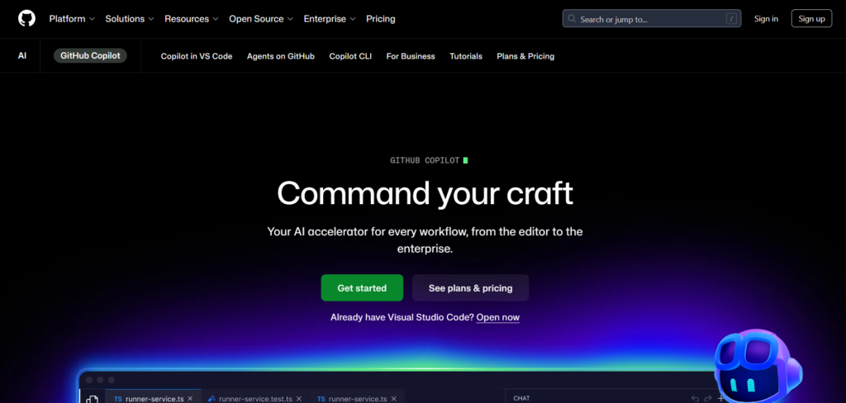Image resolution: width=846 pixels, height=403 pixels.
Task: Select the GitHub Copilot pill
Action: point(90,55)
